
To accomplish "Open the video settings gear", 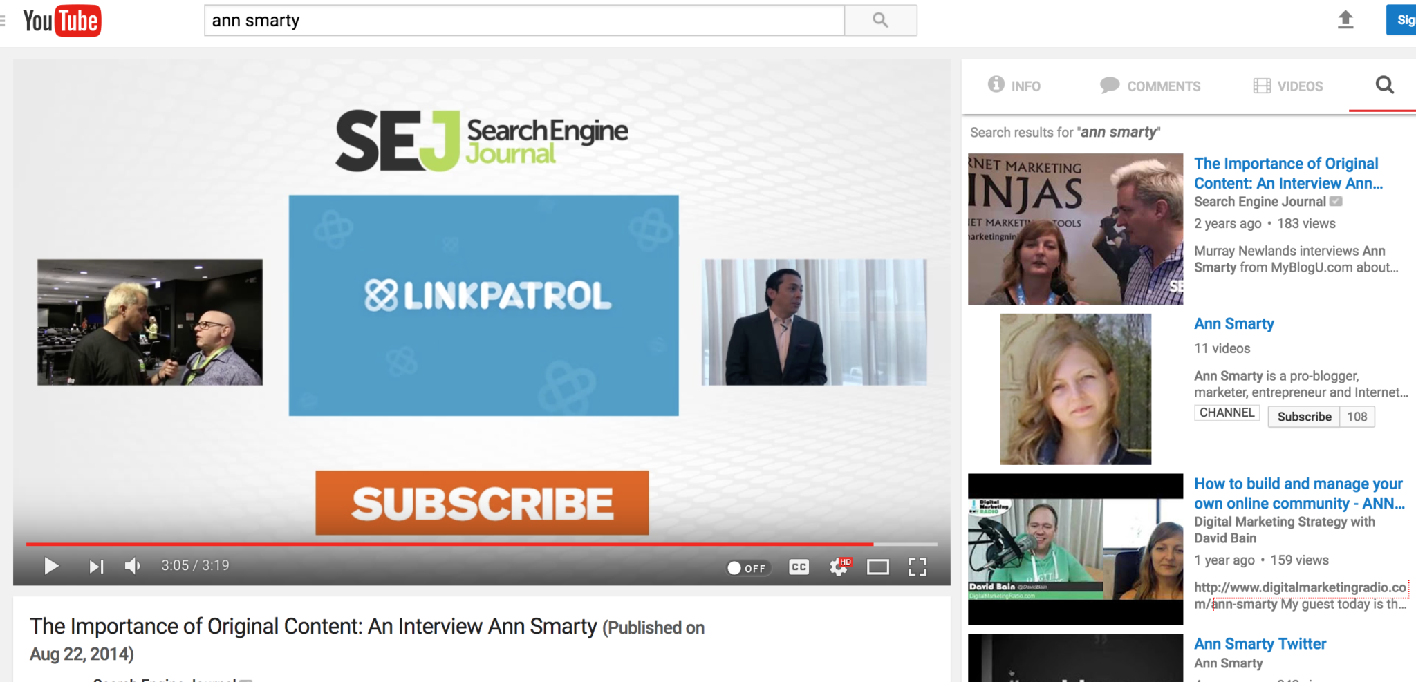I will pos(839,567).
